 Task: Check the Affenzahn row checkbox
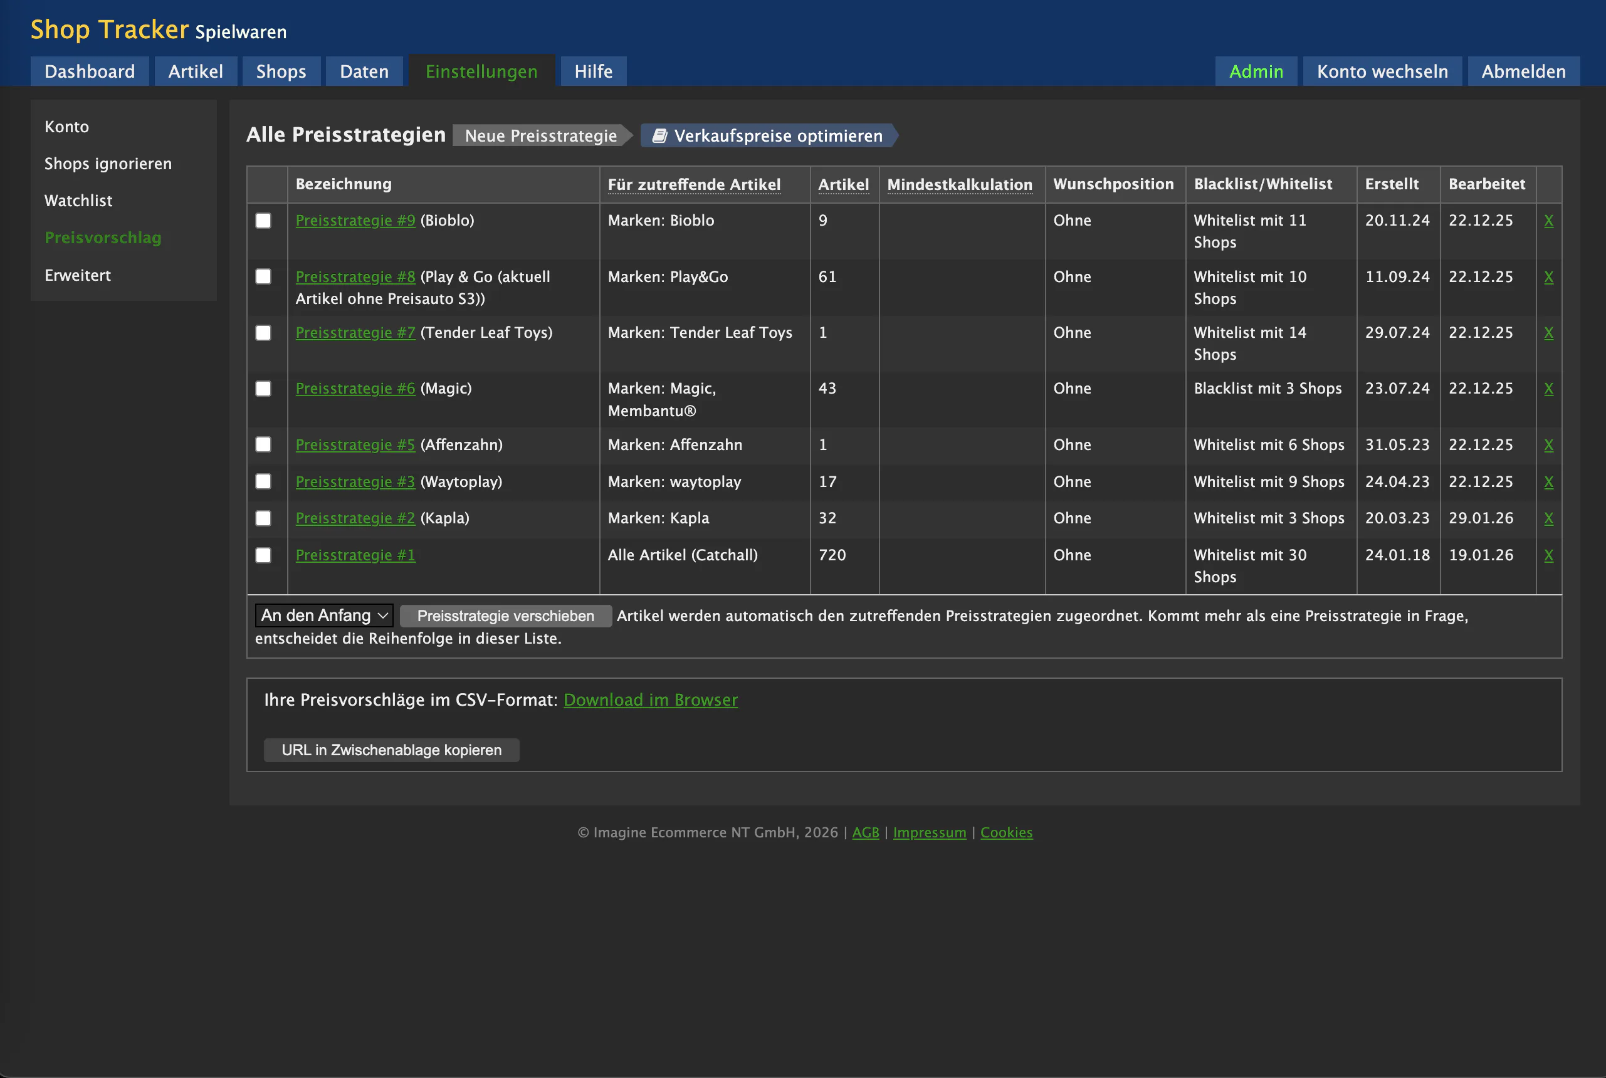[x=263, y=445]
